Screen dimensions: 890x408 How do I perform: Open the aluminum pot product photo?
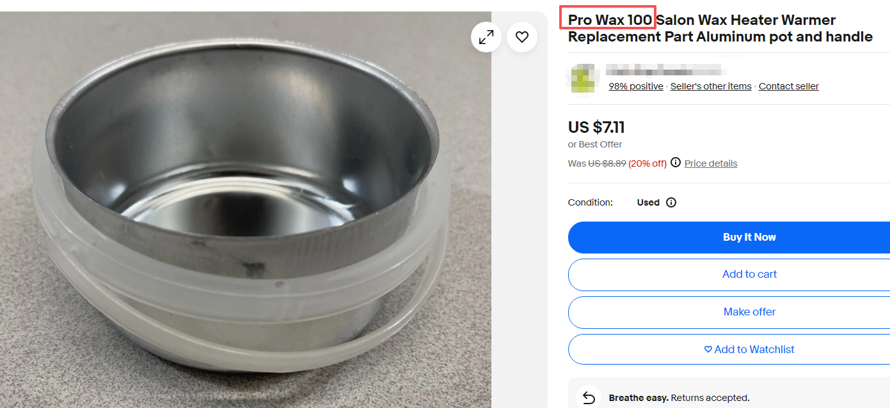click(x=246, y=210)
